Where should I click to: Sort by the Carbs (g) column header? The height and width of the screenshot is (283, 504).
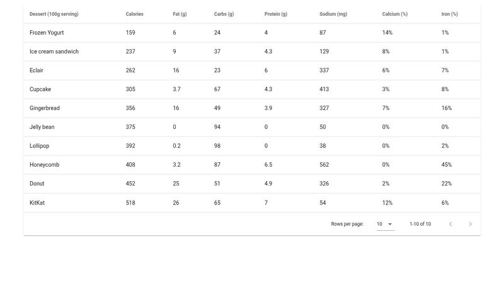pos(224,14)
